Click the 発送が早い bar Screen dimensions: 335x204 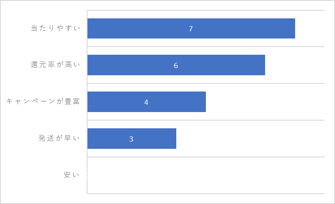[x=132, y=139]
